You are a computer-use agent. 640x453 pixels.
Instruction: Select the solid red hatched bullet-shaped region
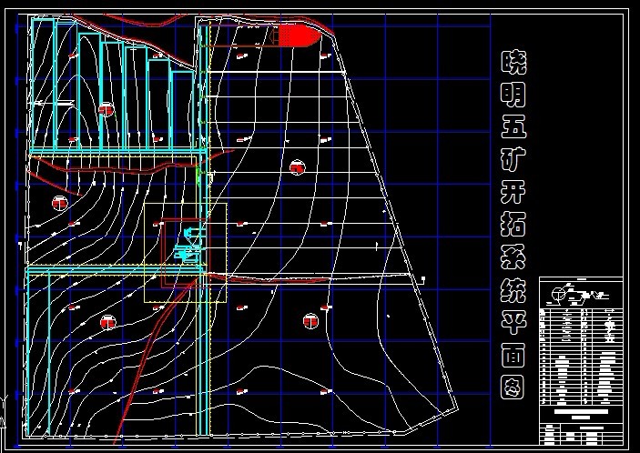click(300, 35)
